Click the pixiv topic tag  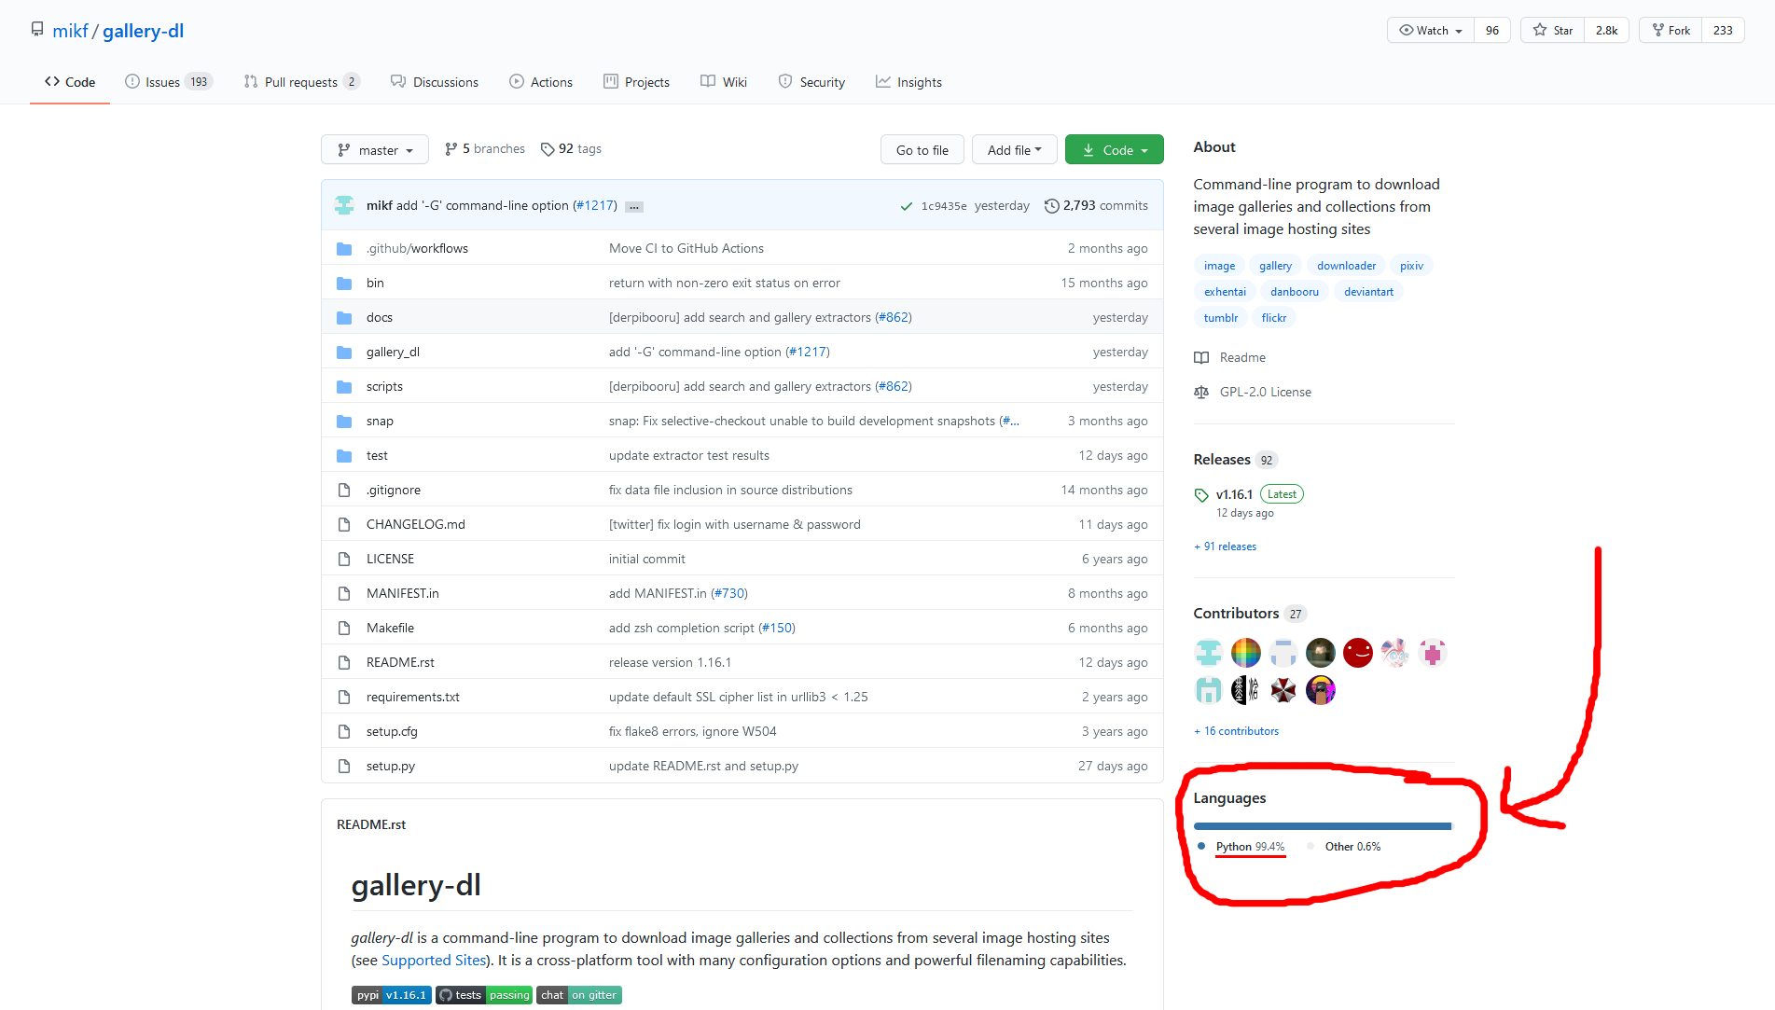tap(1411, 266)
